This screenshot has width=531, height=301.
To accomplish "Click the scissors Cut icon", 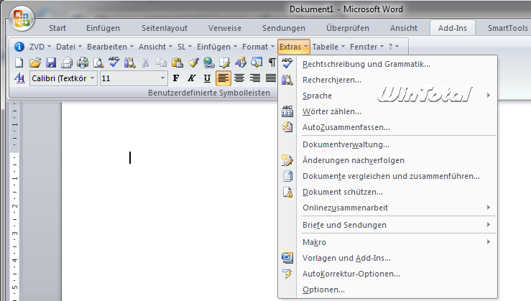I will click(x=145, y=62).
